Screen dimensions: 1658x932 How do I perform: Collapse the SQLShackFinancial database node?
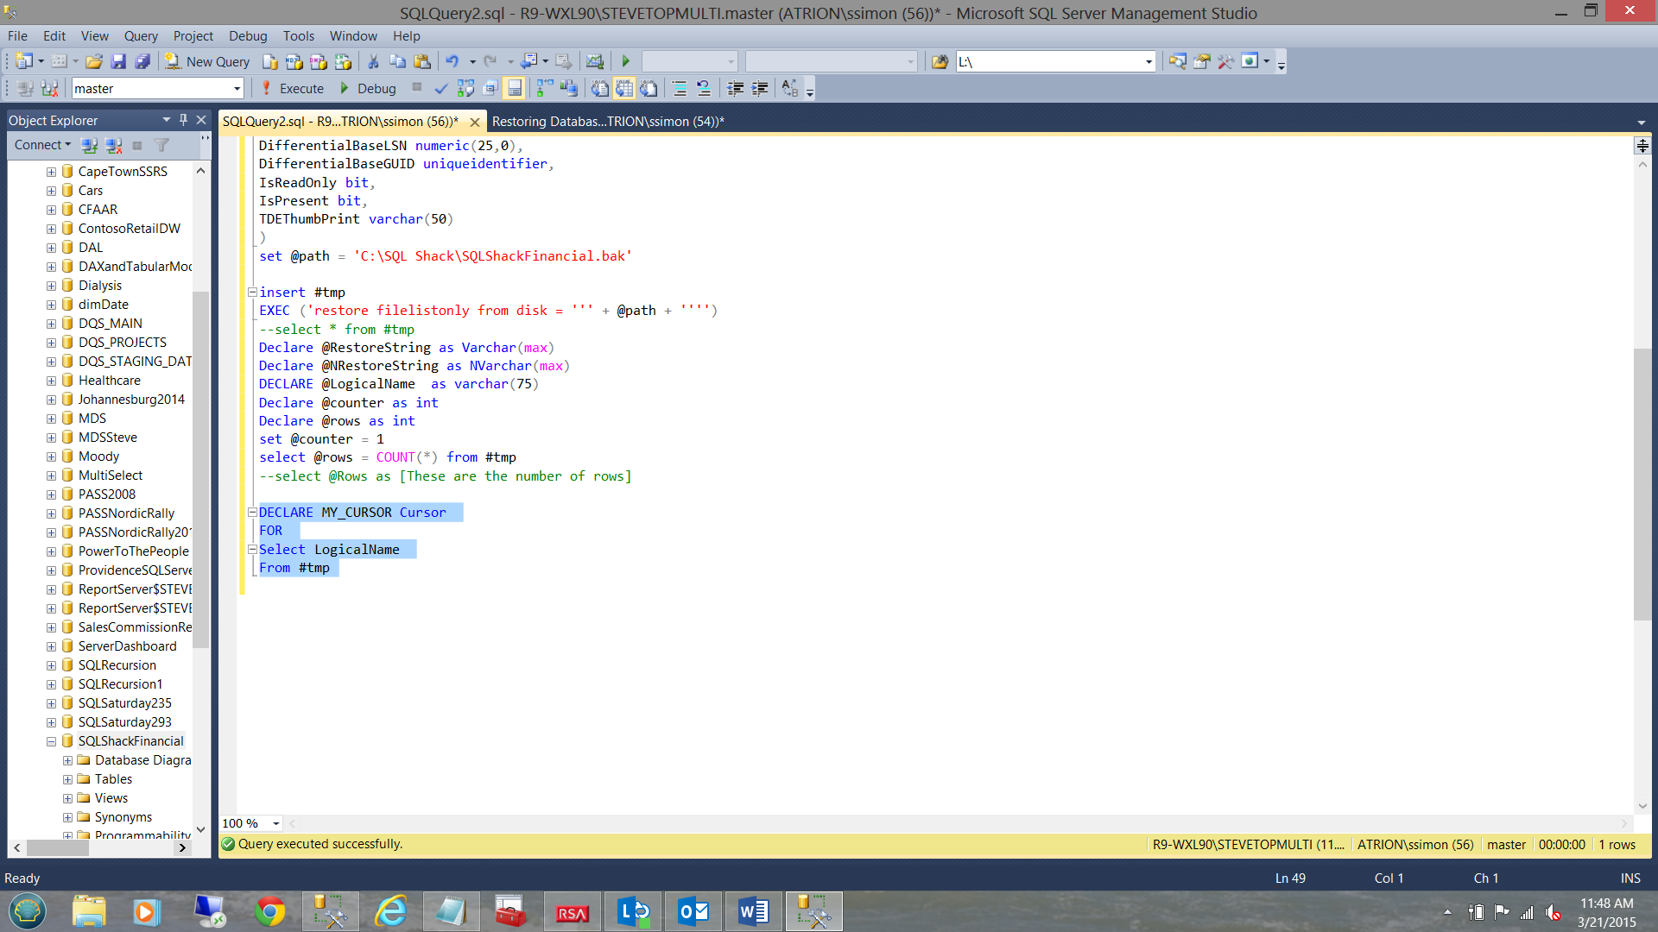click(51, 741)
